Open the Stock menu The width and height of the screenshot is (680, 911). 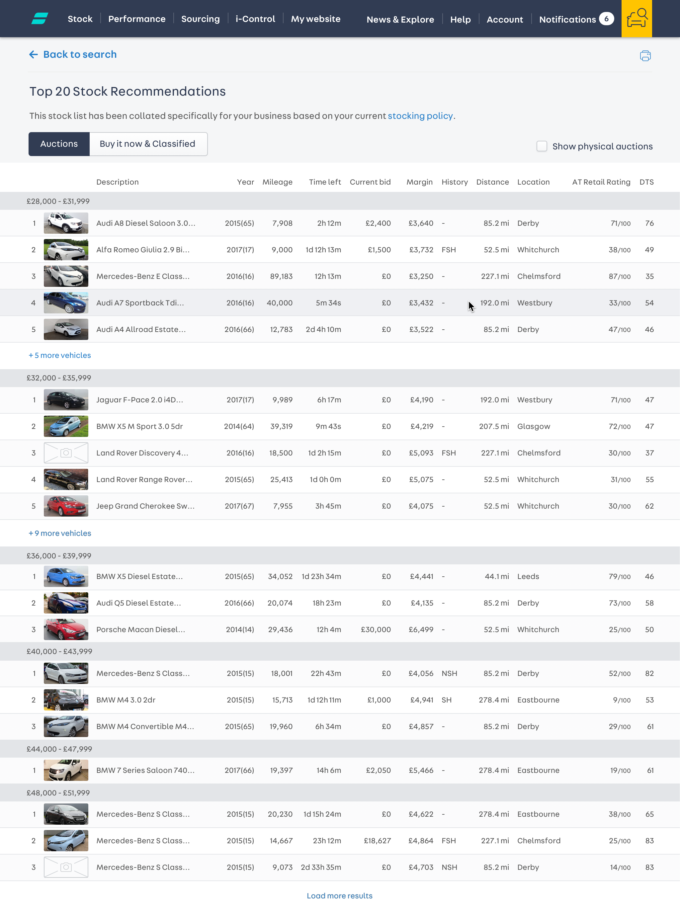[x=80, y=19]
